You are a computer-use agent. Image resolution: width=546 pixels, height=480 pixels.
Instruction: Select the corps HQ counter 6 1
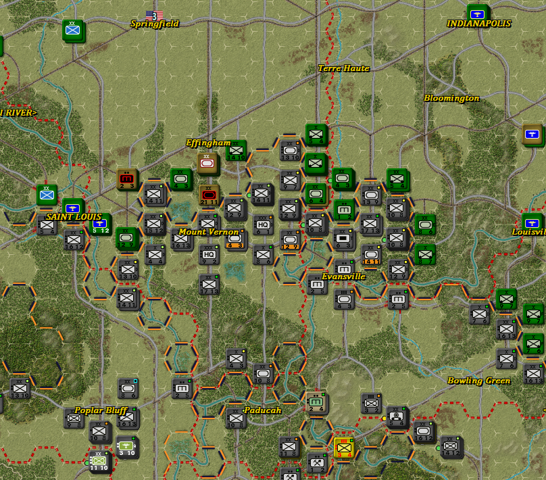(263, 224)
